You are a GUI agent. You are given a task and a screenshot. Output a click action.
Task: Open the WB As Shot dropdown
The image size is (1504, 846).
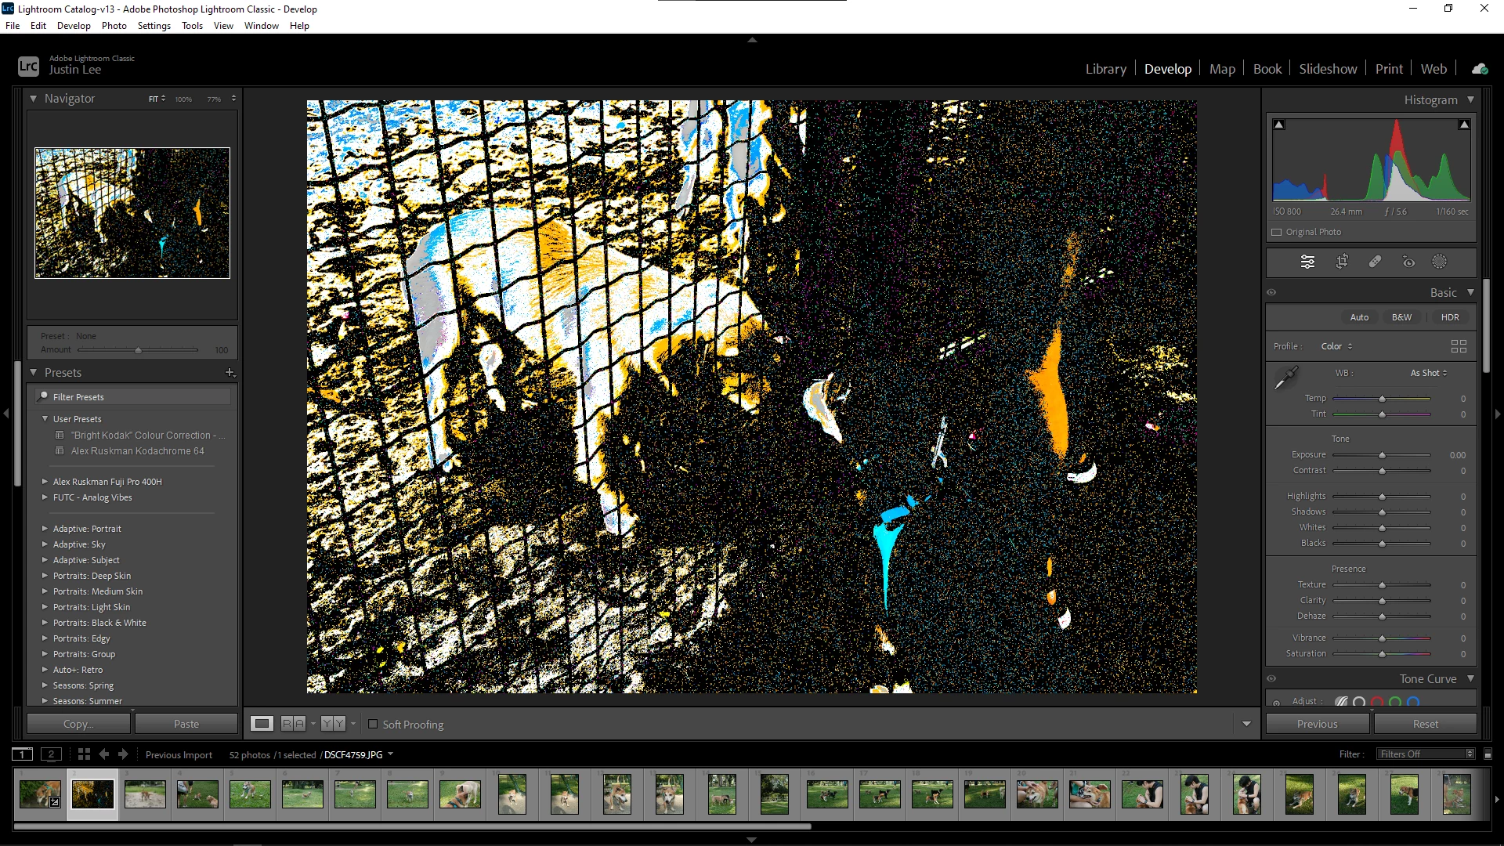pyautogui.click(x=1429, y=373)
